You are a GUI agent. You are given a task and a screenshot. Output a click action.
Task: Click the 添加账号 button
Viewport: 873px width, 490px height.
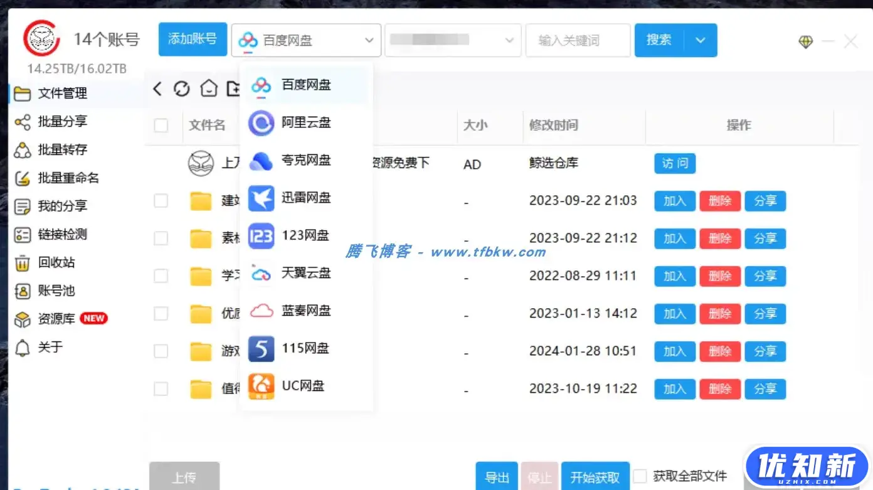tap(193, 38)
